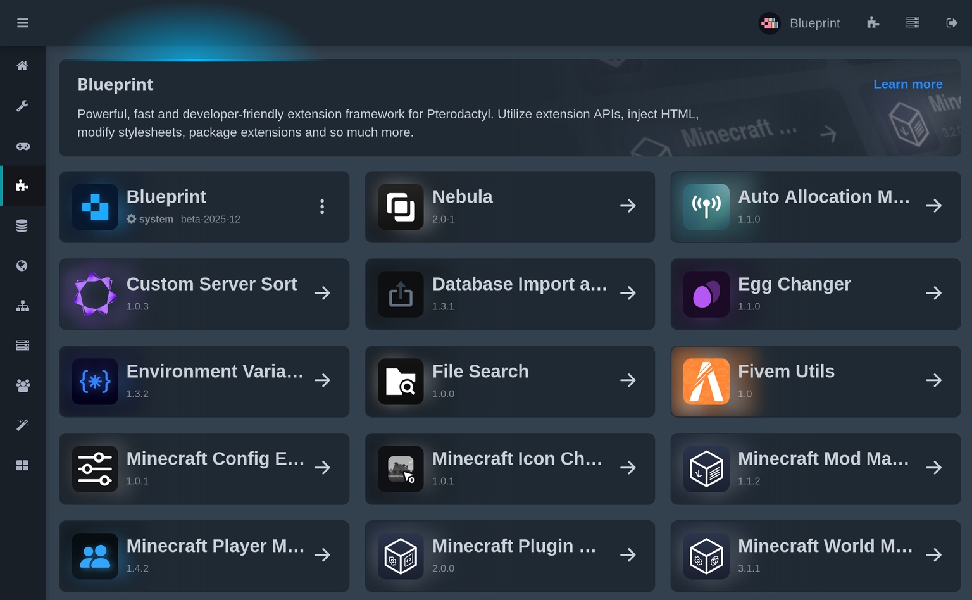Click the Blueprint blue squares logo icon
The image size is (972, 600).
click(x=95, y=207)
